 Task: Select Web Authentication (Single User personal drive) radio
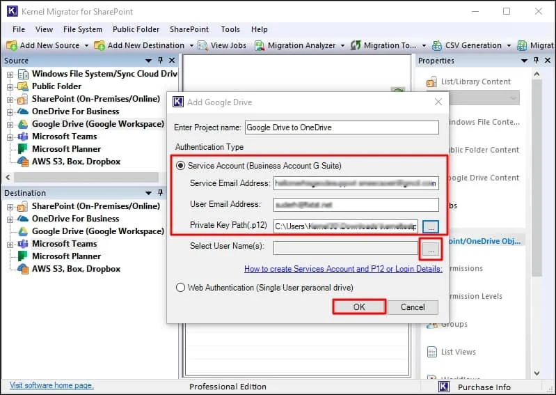180,288
